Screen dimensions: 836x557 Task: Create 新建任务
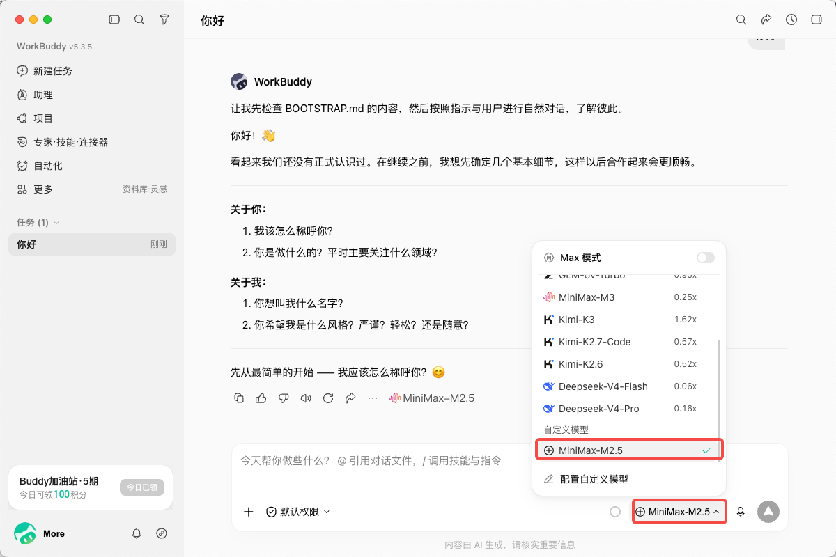pyautogui.click(x=92, y=71)
